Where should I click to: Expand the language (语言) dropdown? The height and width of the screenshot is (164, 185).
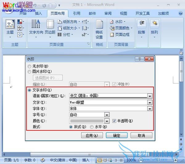(150, 96)
